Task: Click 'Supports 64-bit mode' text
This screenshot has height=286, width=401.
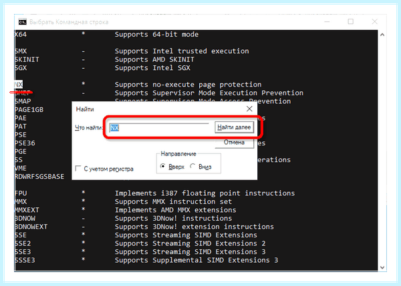Action: click(x=156, y=34)
